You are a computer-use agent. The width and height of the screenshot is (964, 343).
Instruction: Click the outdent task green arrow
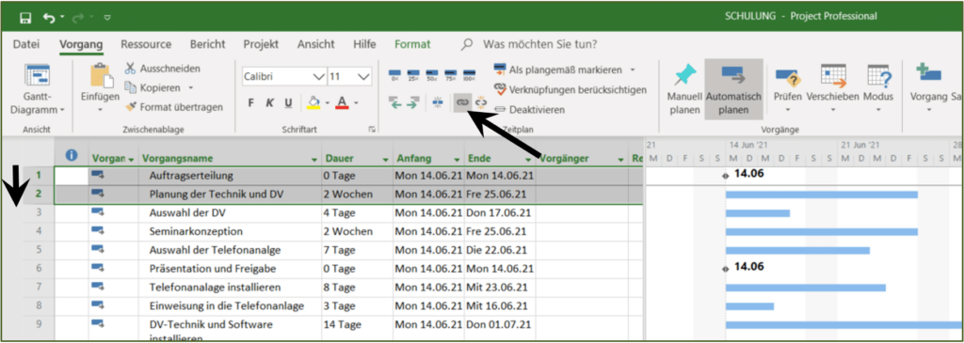click(396, 104)
